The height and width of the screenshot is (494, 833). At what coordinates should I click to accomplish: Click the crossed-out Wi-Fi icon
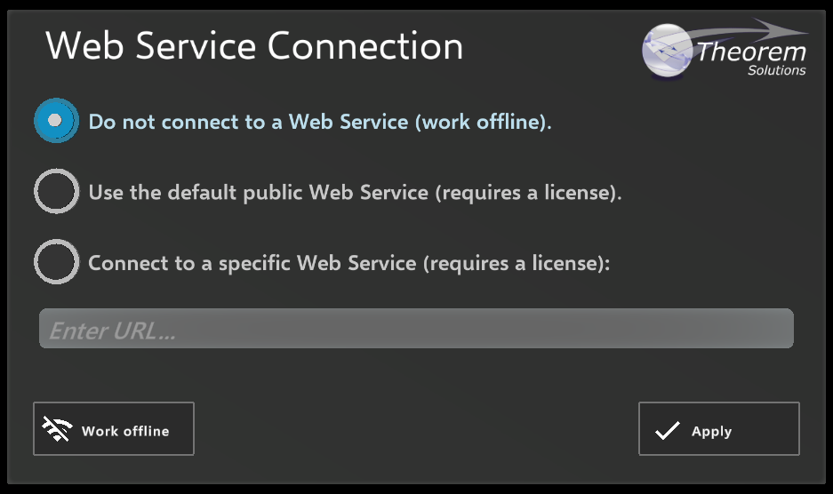click(x=57, y=429)
